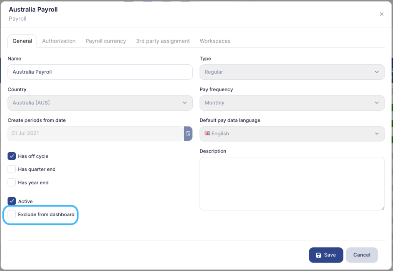
Task: Uncheck the Has off cycle checkbox
Action: coord(12,156)
